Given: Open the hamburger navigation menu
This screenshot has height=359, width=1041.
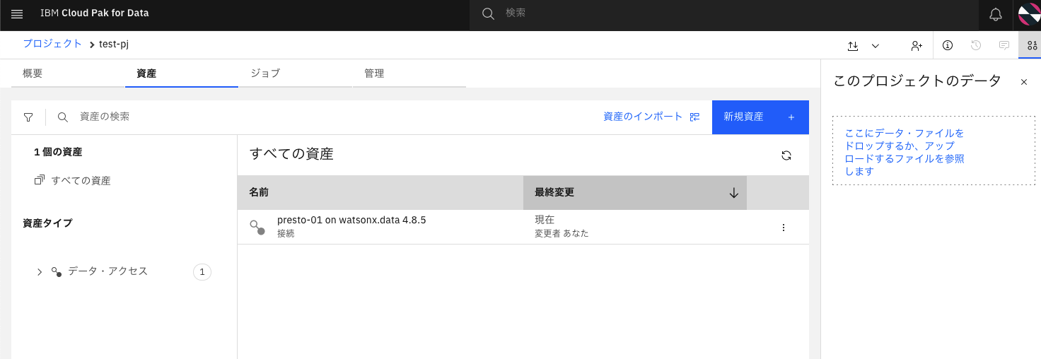Looking at the screenshot, I should [x=17, y=14].
